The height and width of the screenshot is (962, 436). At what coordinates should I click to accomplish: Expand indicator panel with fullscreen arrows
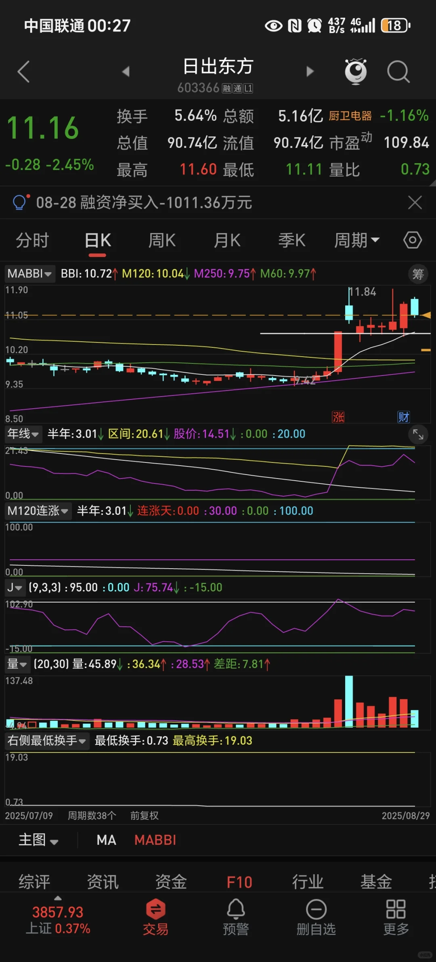(x=418, y=434)
